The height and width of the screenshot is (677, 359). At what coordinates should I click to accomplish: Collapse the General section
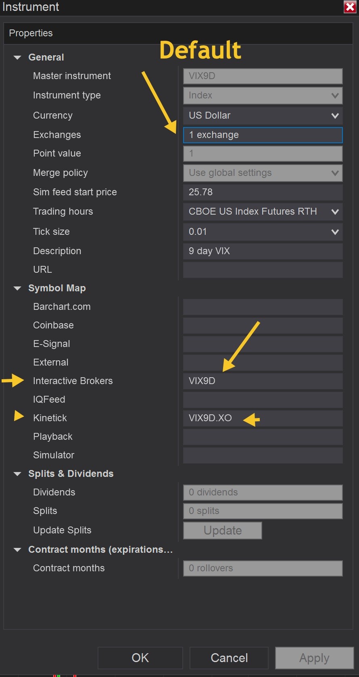[x=17, y=58]
